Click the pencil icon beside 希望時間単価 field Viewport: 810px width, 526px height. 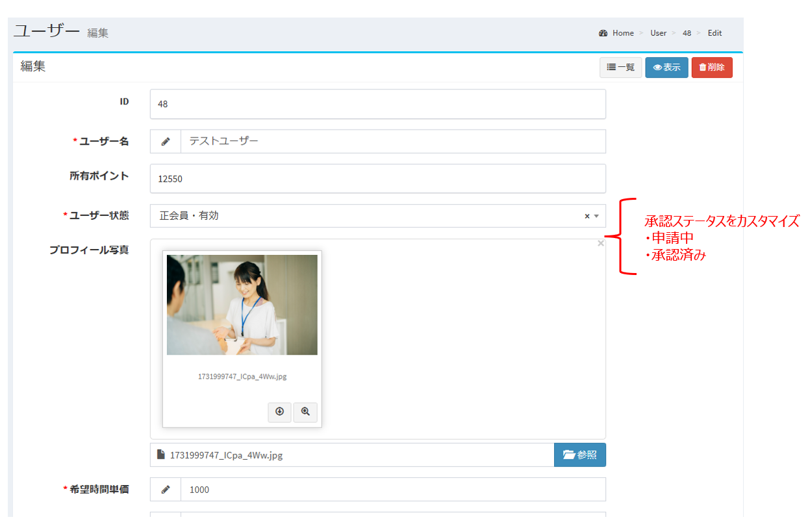[166, 490]
